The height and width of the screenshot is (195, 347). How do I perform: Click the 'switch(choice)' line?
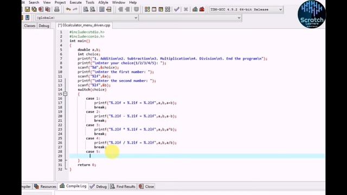(x=92, y=89)
